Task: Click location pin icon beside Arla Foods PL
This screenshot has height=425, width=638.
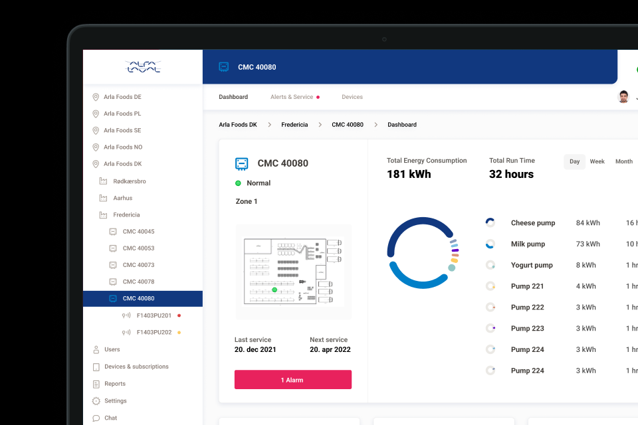Action: click(96, 114)
